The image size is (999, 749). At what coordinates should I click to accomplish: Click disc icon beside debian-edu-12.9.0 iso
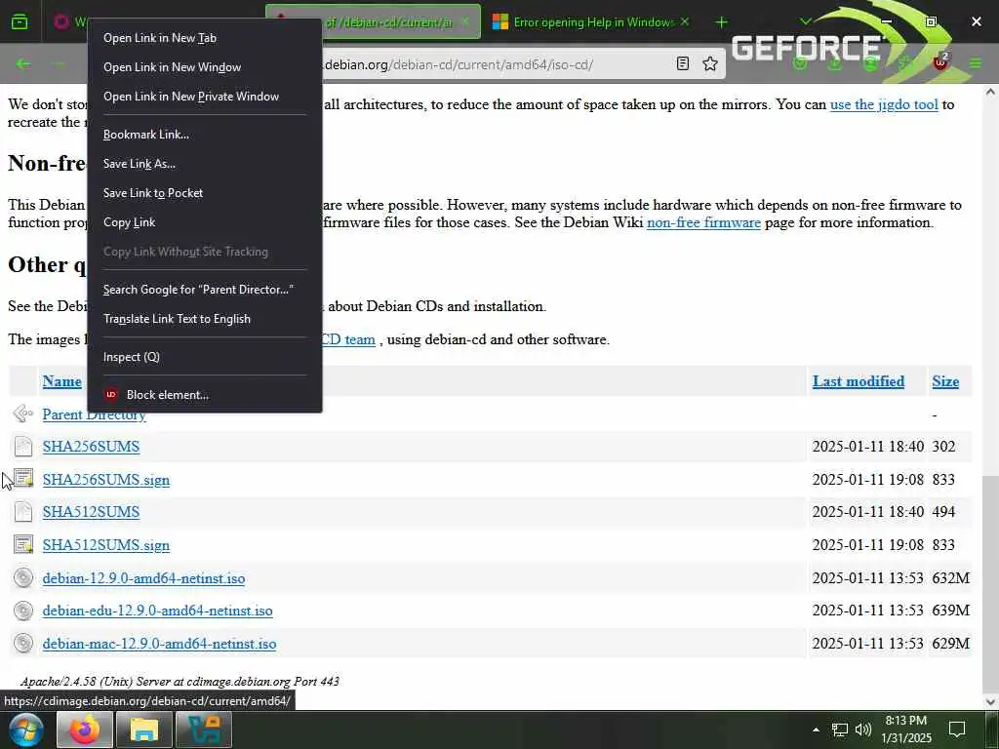click(23, 611)
